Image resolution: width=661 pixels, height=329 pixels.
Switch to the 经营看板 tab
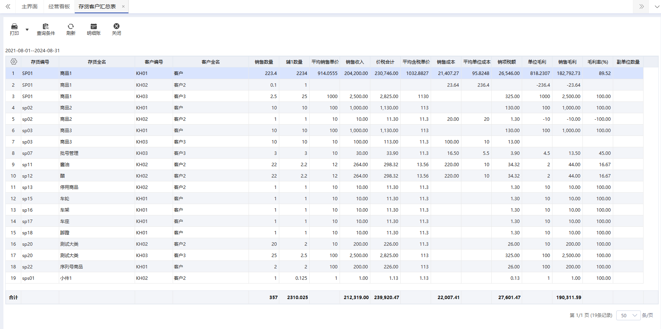point(59,6)
